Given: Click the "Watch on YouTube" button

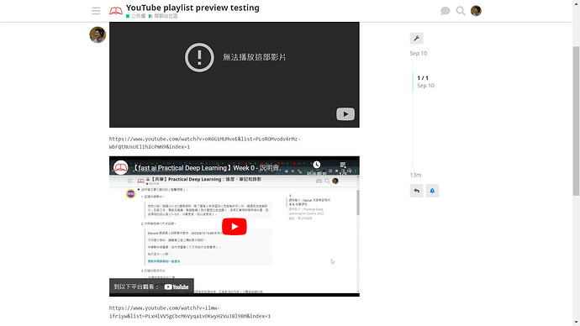Looking at the screenshot, I should coord(151,287).
